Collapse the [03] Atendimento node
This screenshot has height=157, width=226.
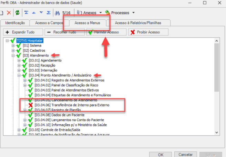(13, 56)
